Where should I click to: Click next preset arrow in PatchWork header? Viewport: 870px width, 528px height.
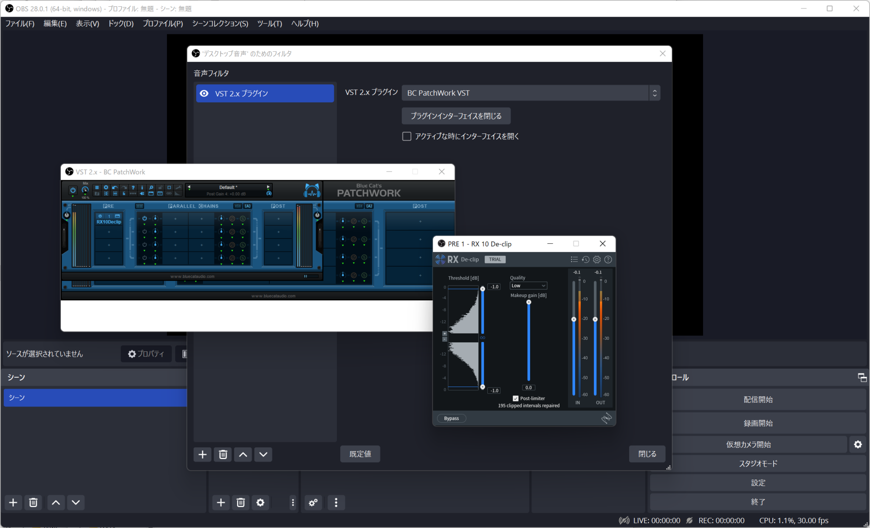(268, 187)
